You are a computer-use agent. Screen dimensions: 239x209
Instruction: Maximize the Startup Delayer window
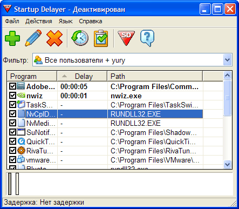pos(217,9)
